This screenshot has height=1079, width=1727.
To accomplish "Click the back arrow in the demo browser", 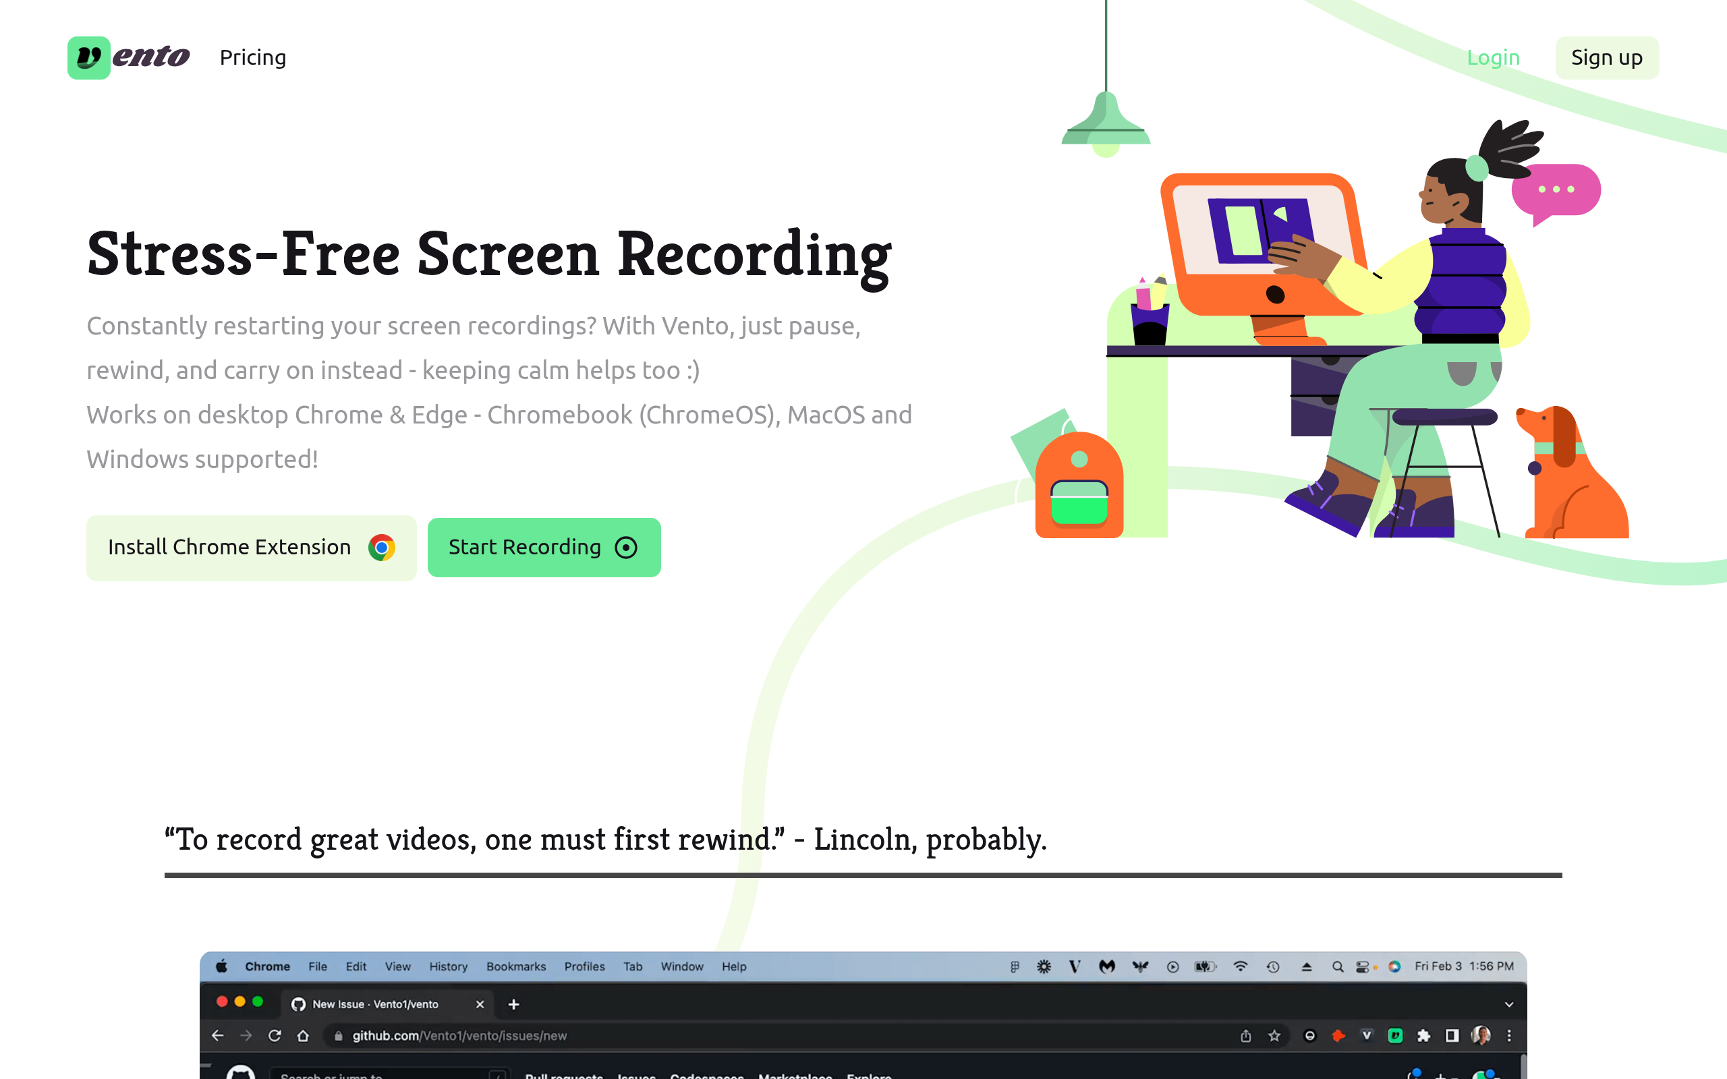I will point(218,1035).
